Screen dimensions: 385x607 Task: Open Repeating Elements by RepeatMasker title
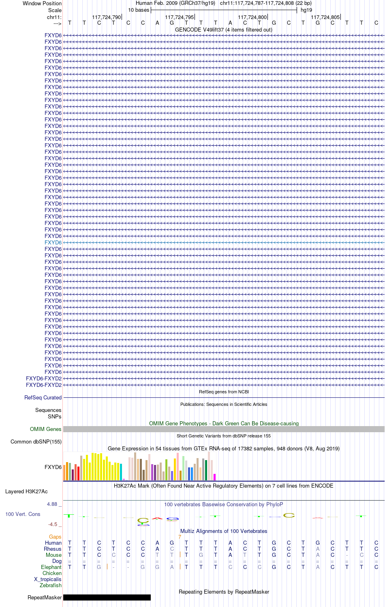tap(224, 592)
